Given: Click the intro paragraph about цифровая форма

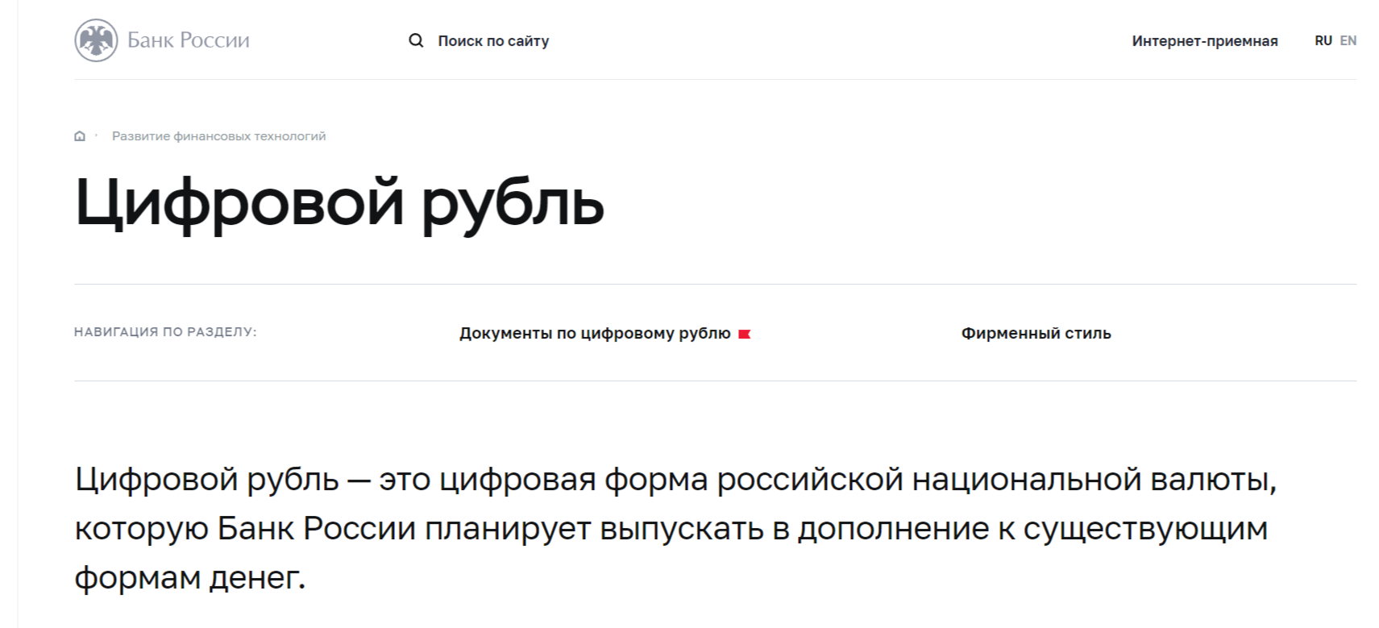Looking at the screenshot, I should pyautogui.click(x=675, y=529).
